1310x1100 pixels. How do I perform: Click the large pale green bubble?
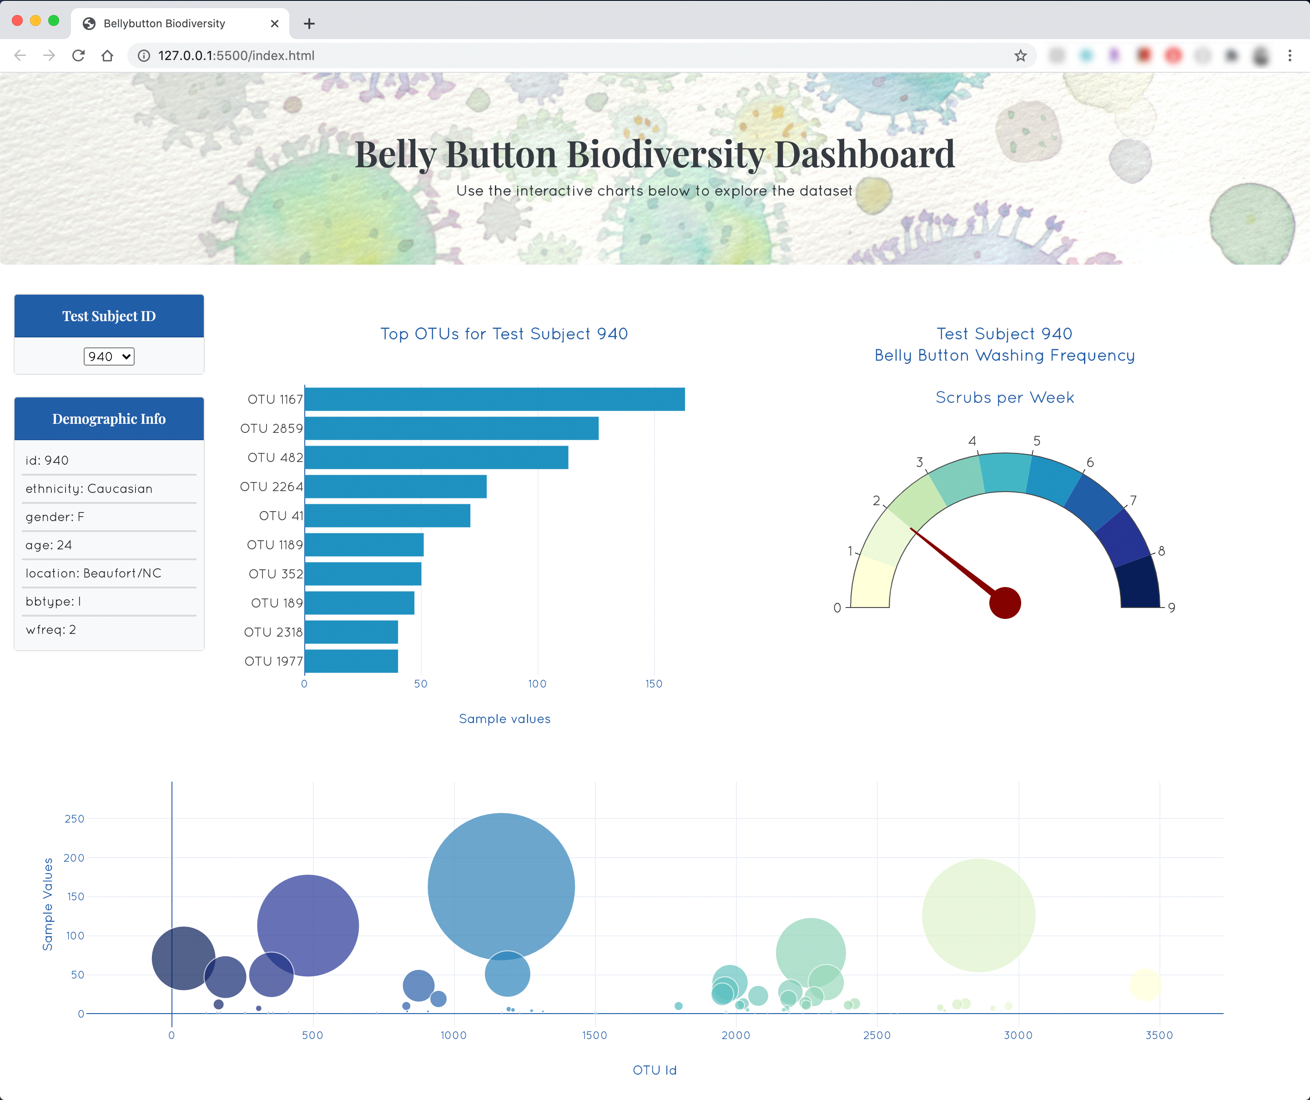click(978, 915)
